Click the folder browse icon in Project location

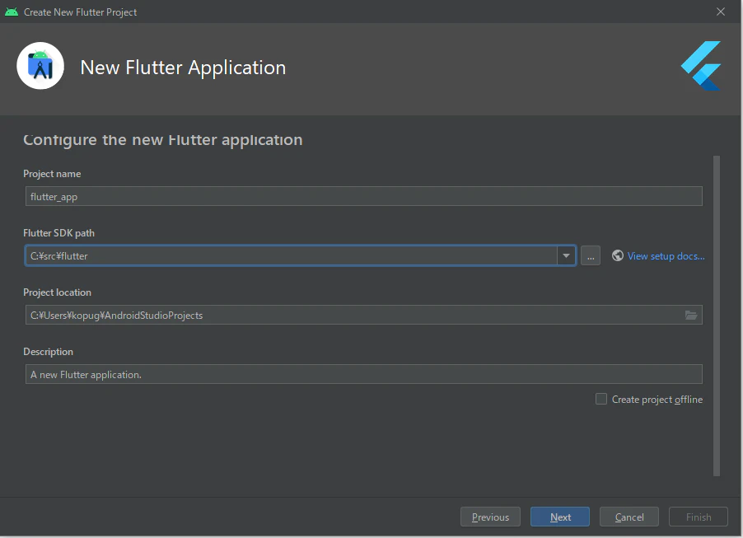coord(691,316)
